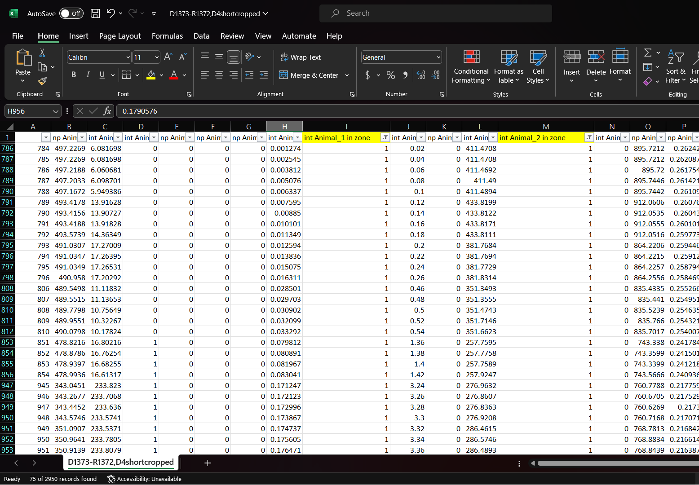This screenshot has width=699, height=485.
Task: Click the Center horizontal alignment icon
Action: 219,75
